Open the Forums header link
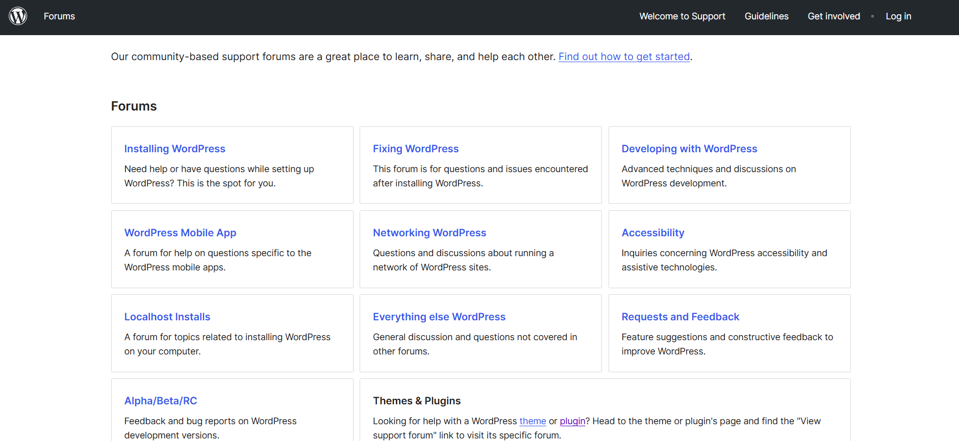The width and height of the screenshot is (959, 441). tap(59, 16)
